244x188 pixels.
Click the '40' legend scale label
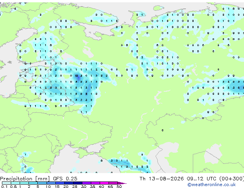[101, 186]
